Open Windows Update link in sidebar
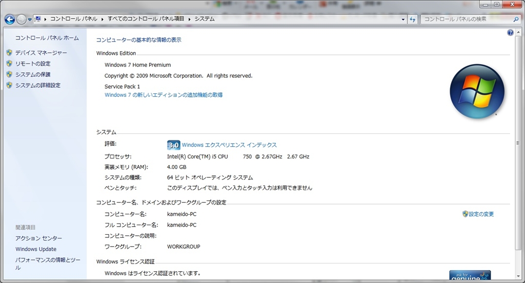525x283 pixels. [36, 249]
